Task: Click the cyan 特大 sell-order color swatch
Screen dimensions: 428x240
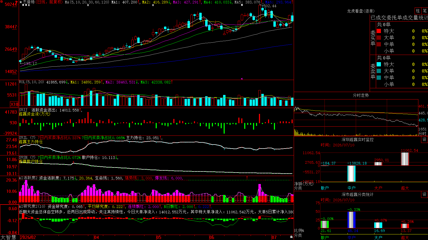Action: [x=379, y=64]
